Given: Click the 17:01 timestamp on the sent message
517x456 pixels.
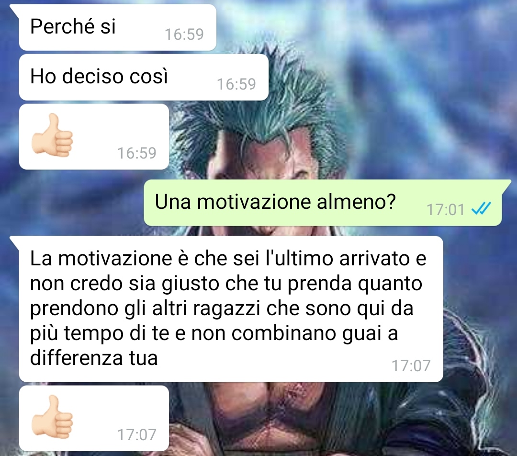Looking at the screenshot, I should tap(446, 209).
